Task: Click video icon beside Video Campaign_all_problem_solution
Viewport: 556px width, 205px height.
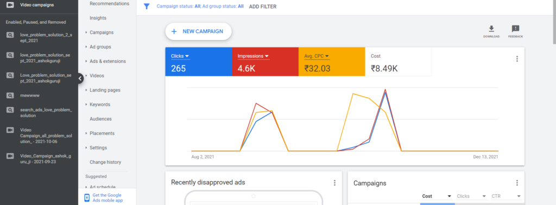Action: coord(10,130)
